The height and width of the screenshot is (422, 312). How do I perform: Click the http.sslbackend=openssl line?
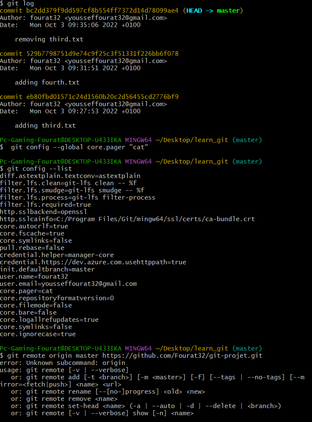43,212
